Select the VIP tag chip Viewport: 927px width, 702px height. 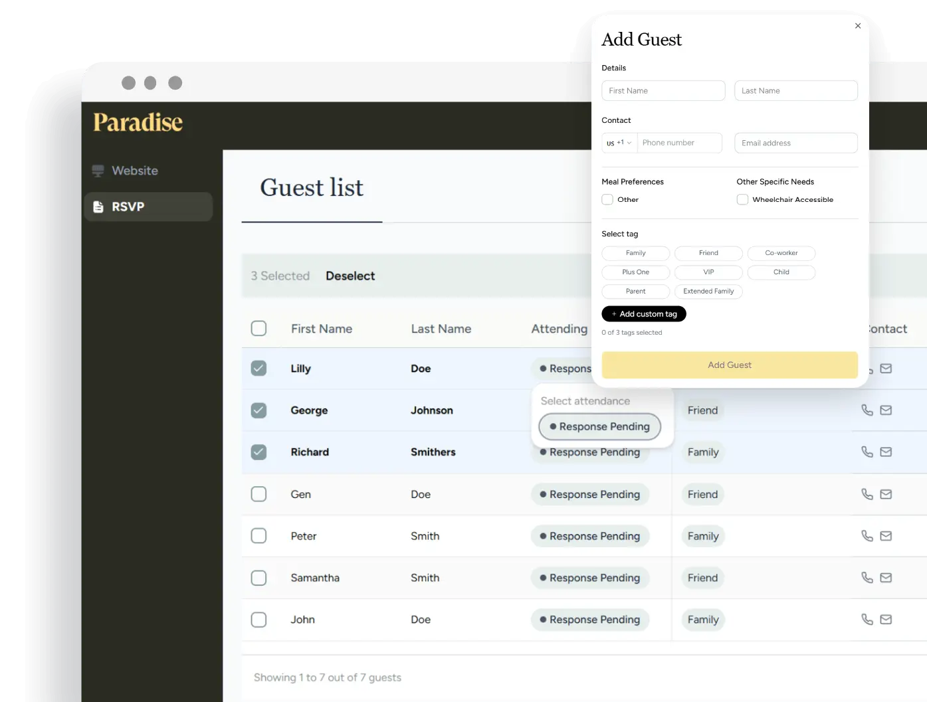[x=708, y=272]
